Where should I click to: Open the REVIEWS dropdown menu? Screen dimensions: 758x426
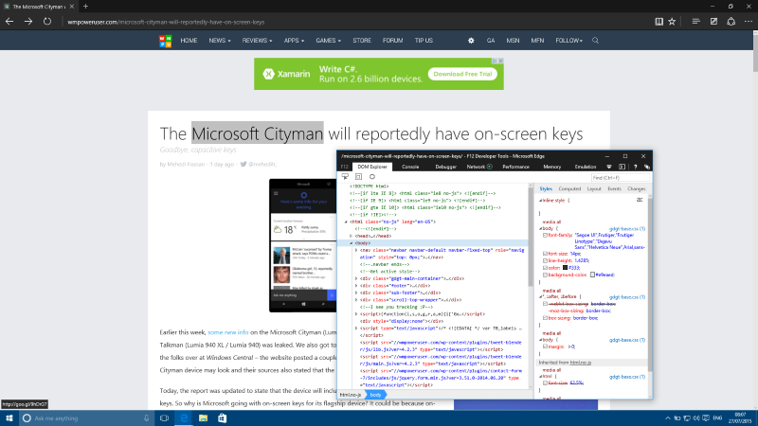(x=257, y=41)
